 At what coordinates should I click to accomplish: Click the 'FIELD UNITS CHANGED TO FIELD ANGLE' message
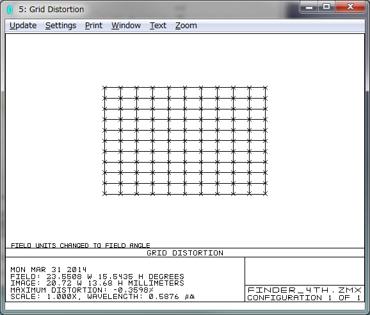[x=81, y=245]
